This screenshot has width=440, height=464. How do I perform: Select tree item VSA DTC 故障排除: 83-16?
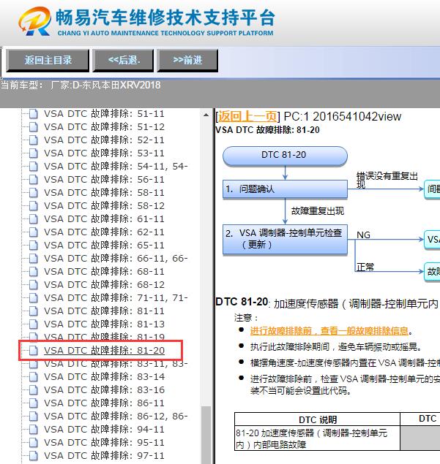tap(104, 390)
